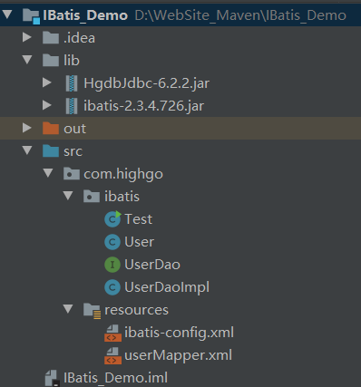This screenshot has height=387, width=361.
Task: Collapse the src folder arrow
Action: [x=27, y=150]
